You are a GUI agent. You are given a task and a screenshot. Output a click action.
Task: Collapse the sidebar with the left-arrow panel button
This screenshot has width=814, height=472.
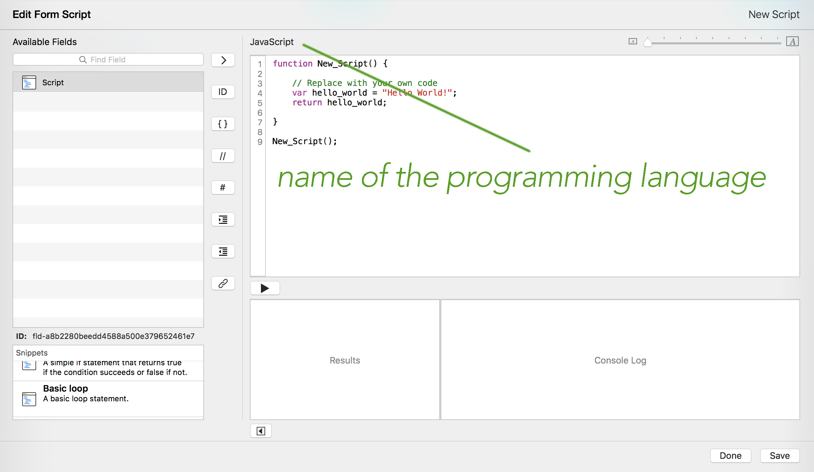[261, 431]
